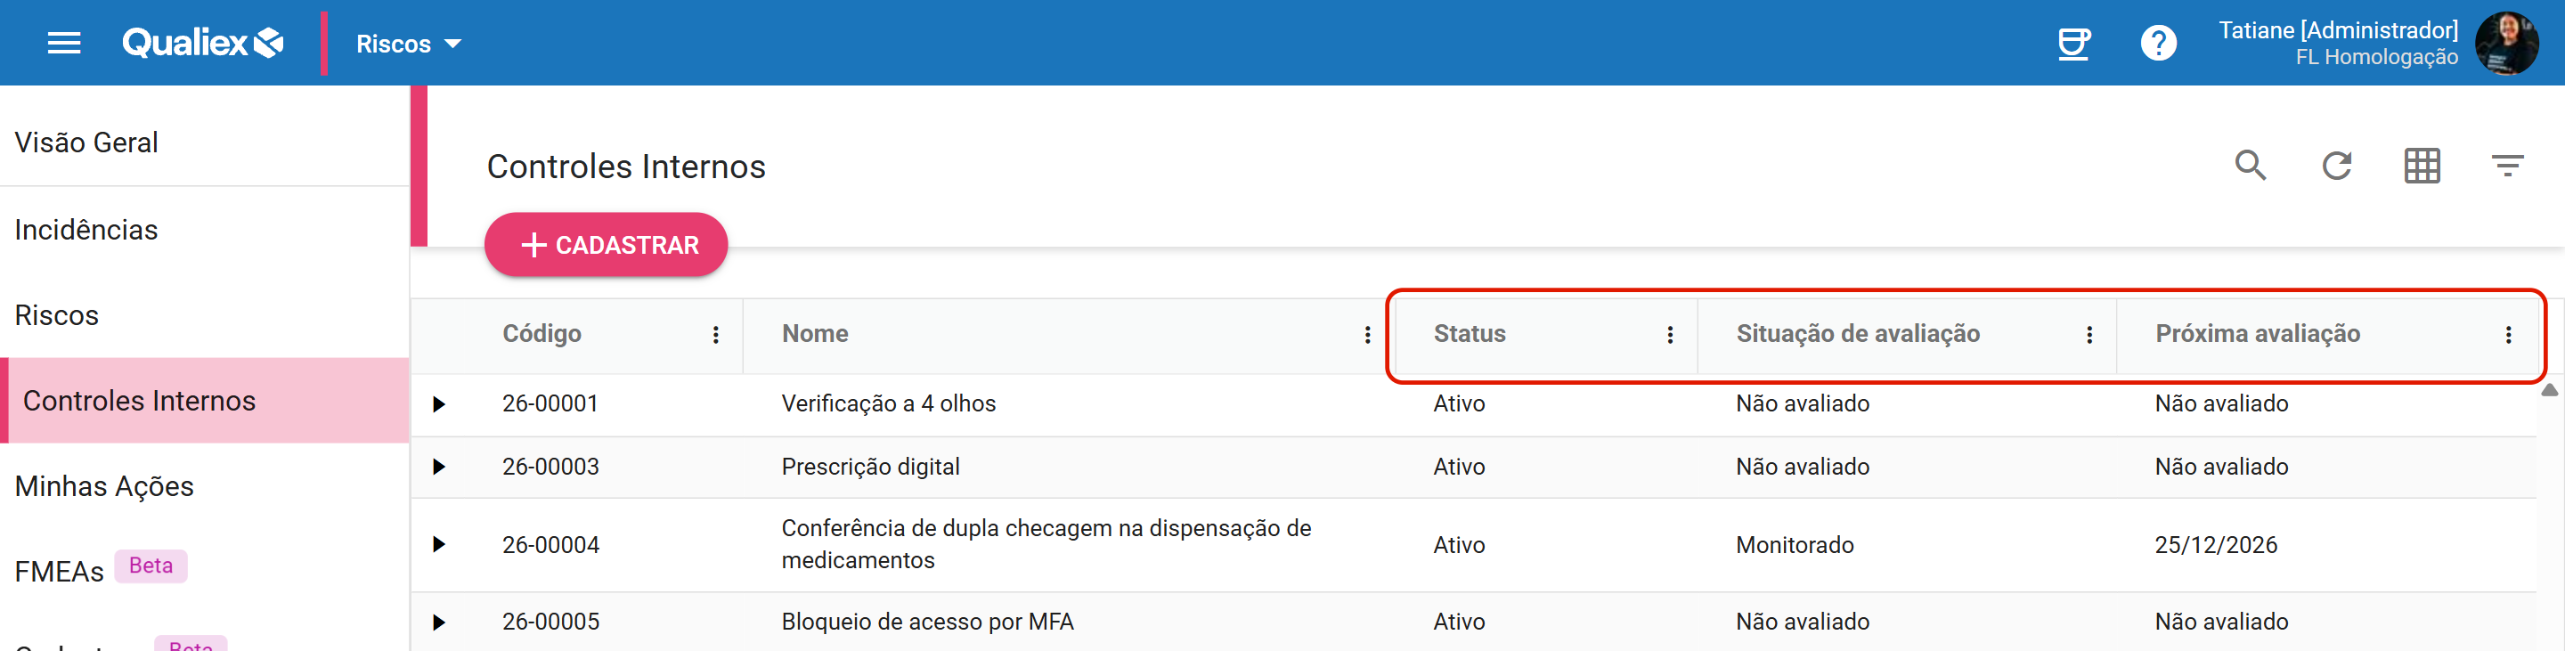Screen dimensions: 2565x651
Task: Search the Controles Internos list
Action: [2251, 166]
